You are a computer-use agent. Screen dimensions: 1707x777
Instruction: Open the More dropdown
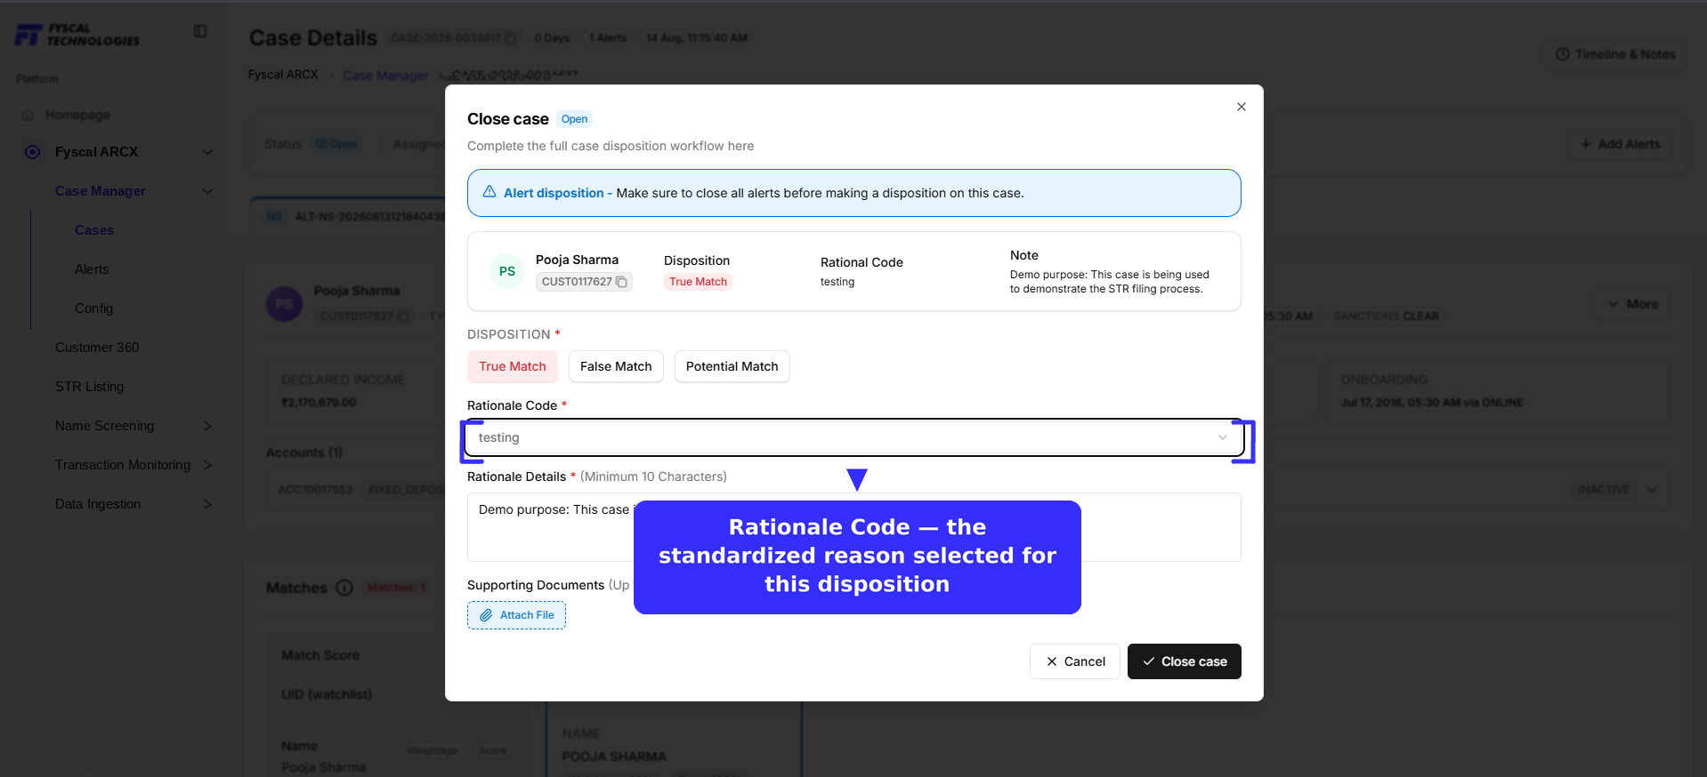click(1633, 304)
